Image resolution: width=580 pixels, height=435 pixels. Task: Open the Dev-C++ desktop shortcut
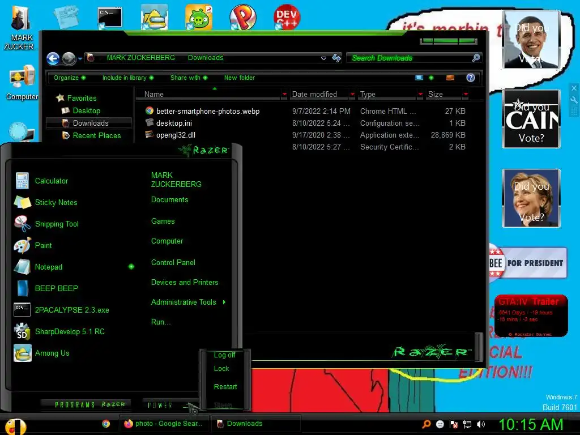coord(287,17)
